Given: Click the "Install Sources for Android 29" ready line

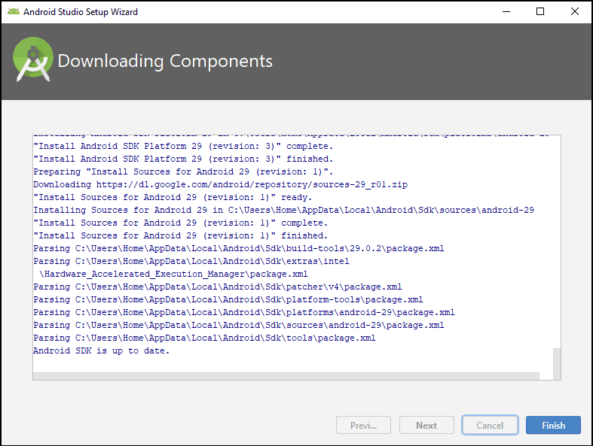Looking at the screenshot, I should coord(173,198).
